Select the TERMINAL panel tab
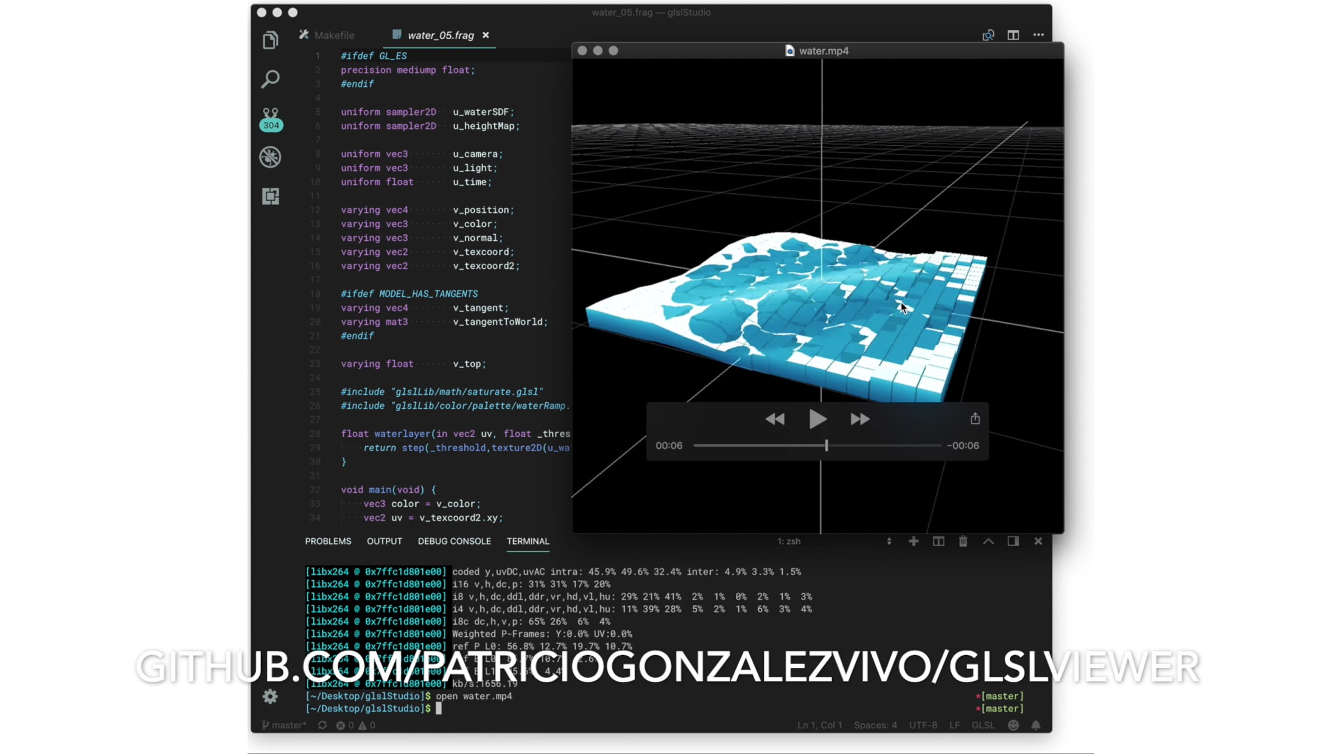Viewport: 1342px width, 754px height. point(528,541)
